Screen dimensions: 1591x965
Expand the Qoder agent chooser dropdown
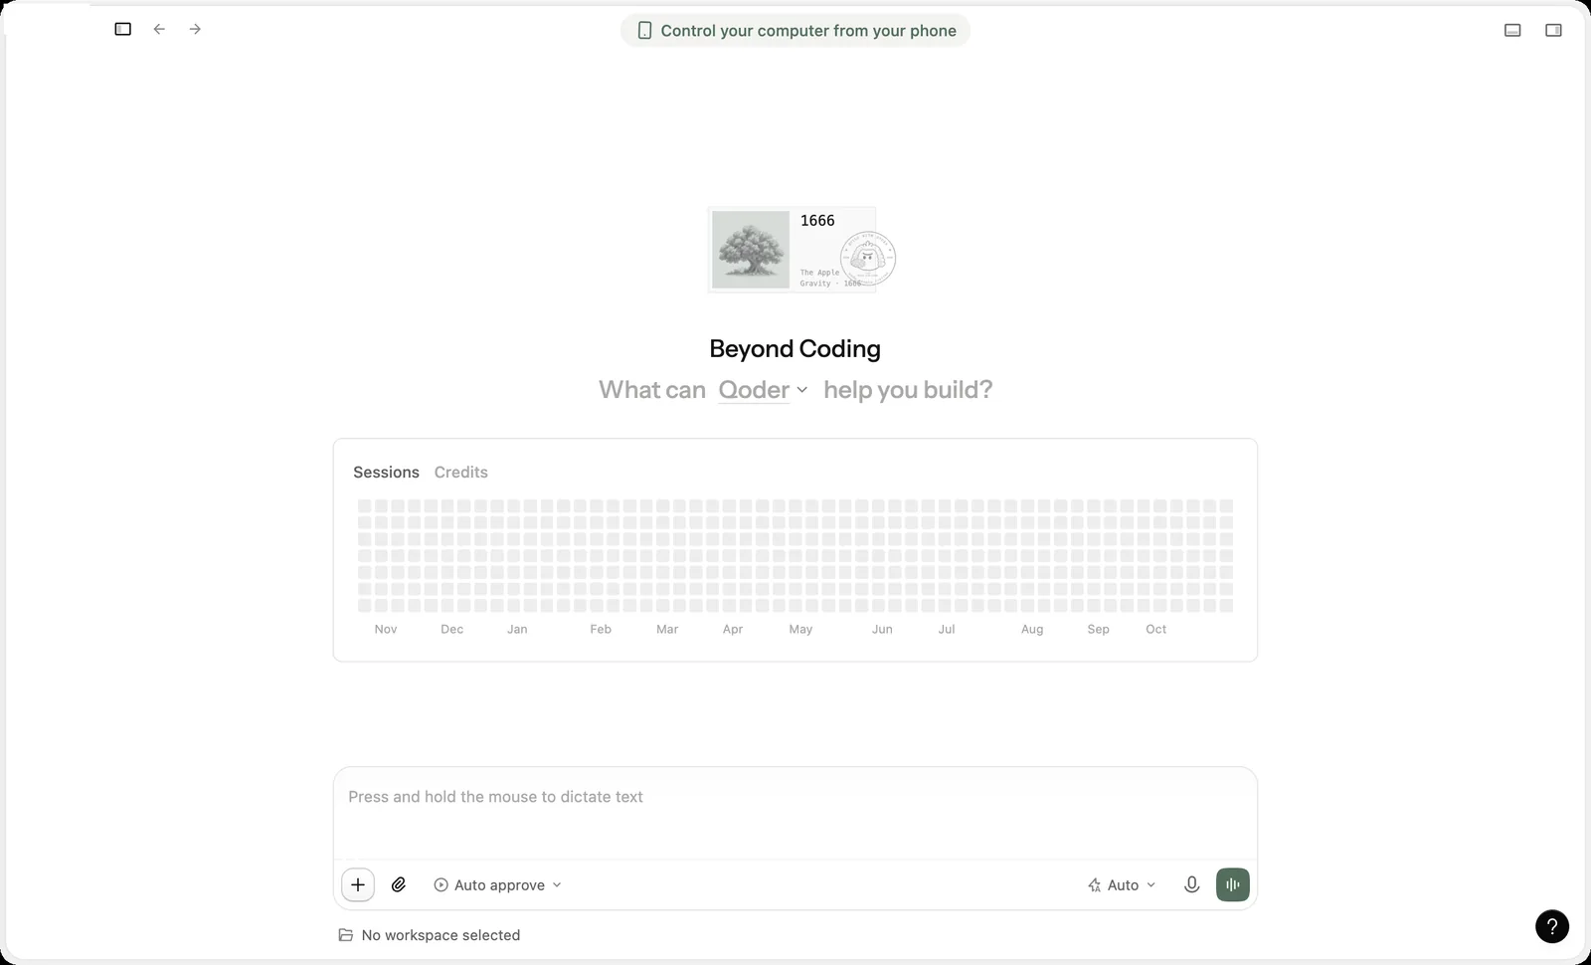pyautogui.click(x=763, y=390)
